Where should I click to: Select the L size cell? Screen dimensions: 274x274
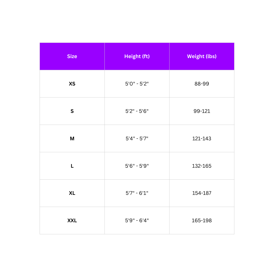[x=72, y=166]
